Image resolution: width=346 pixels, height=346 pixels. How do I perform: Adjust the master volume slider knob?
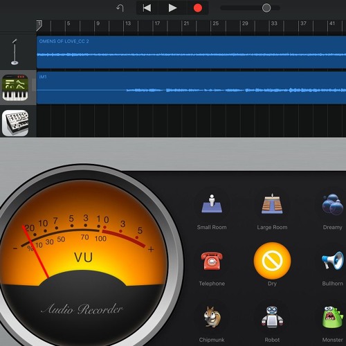(266, 8)
